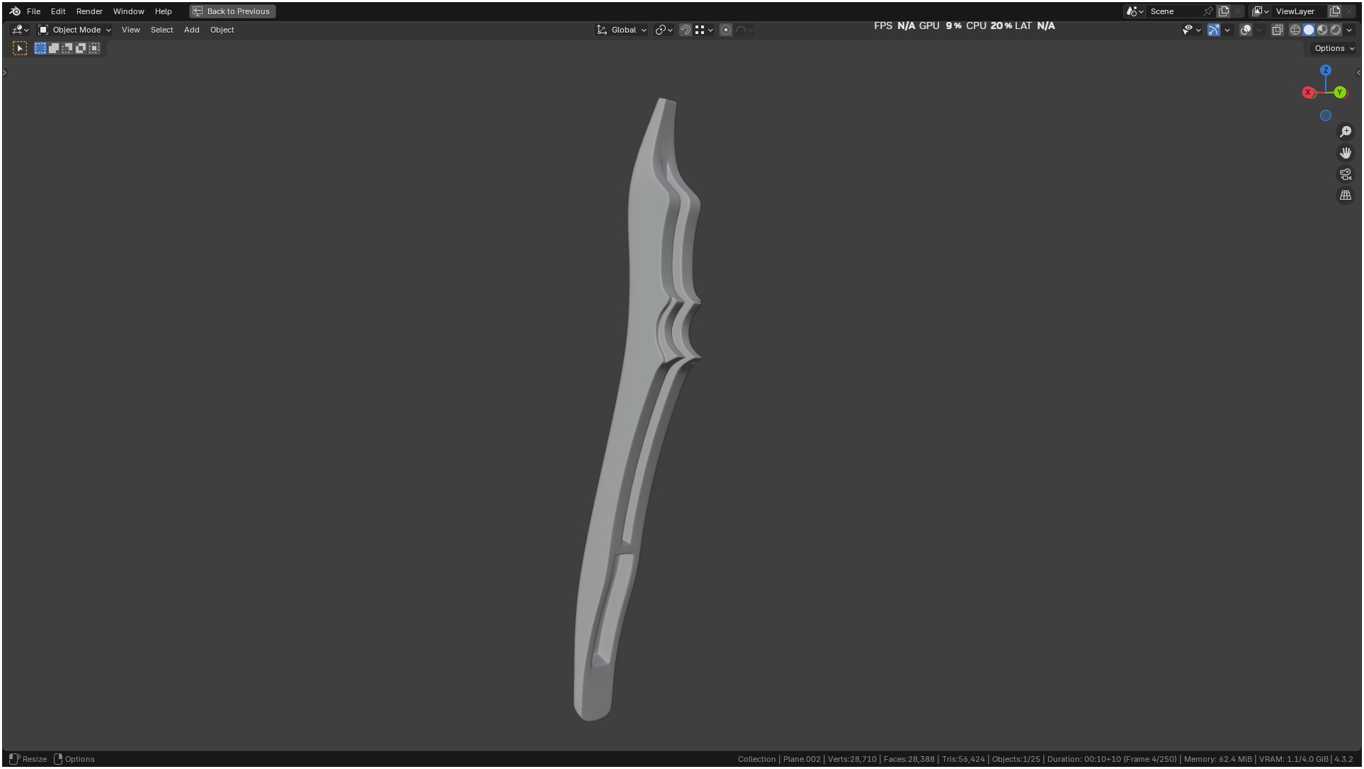1364x769 pixels.
Task: Choose the Subtract selection mode
Action: point(67,48)
